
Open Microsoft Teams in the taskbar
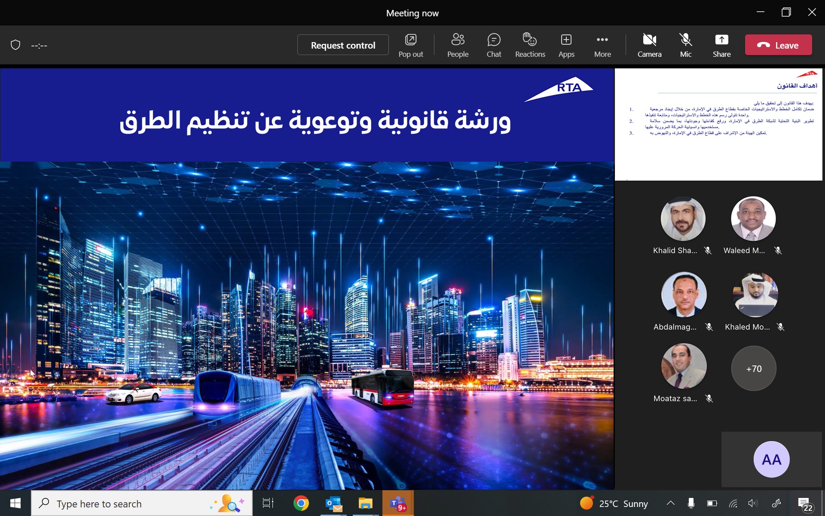398,503
